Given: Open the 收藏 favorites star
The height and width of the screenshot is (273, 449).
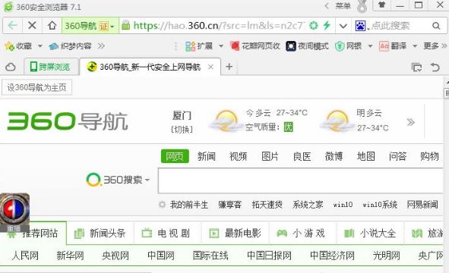Looking at the screenshot, I should point(18,46).
